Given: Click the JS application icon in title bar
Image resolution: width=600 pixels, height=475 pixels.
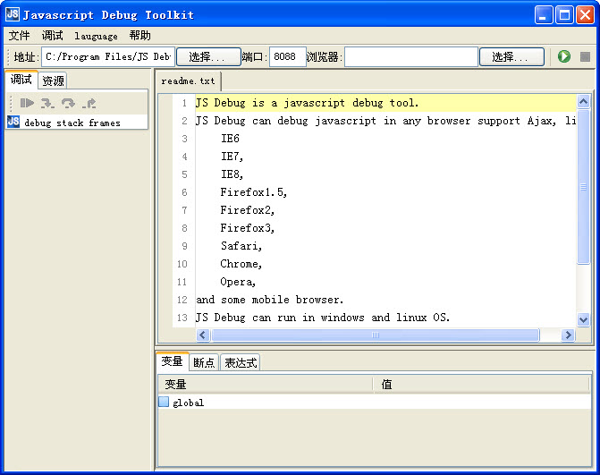Looking at the screenshot, I should pos(13,14).
